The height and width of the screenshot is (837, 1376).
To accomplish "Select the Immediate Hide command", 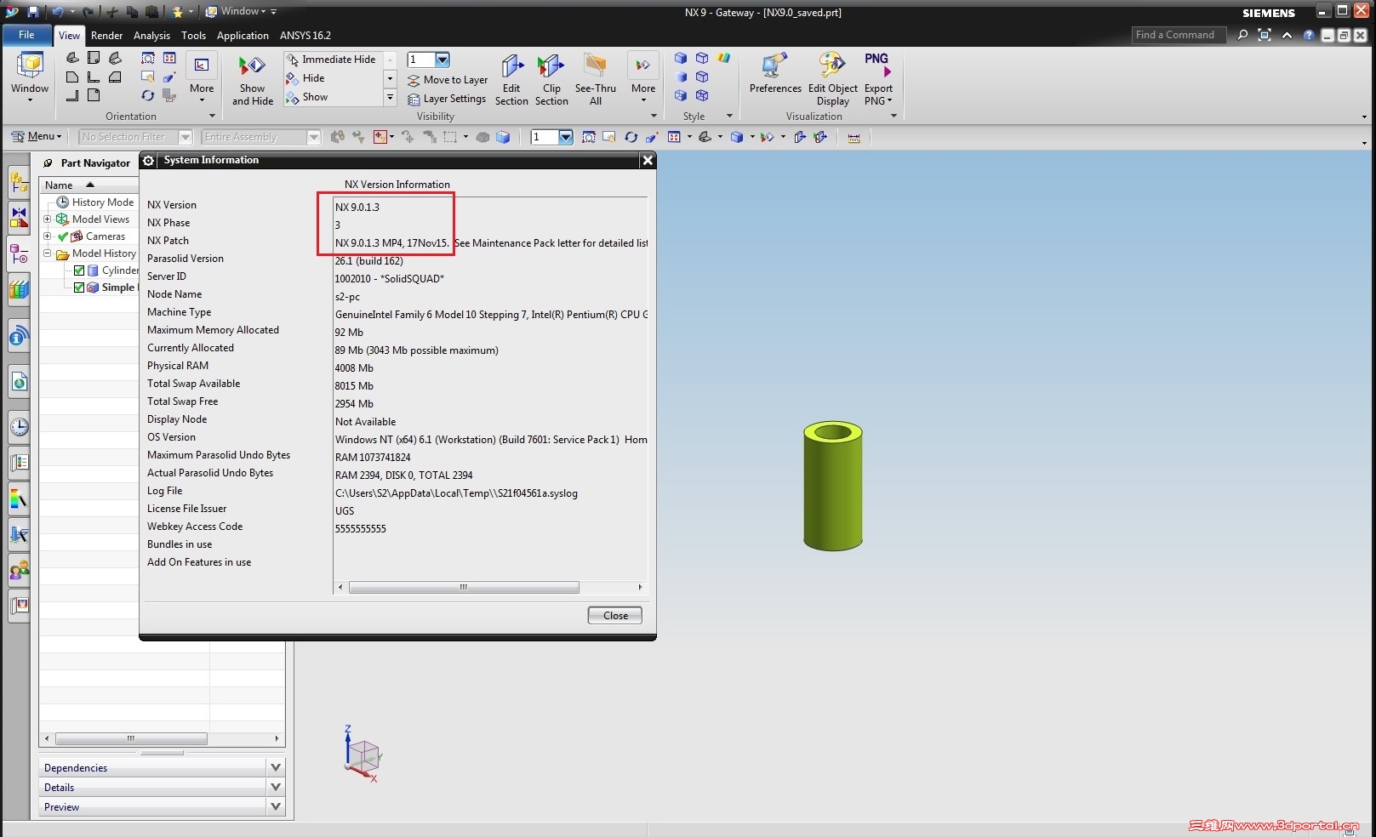I will tap(332, 60).
